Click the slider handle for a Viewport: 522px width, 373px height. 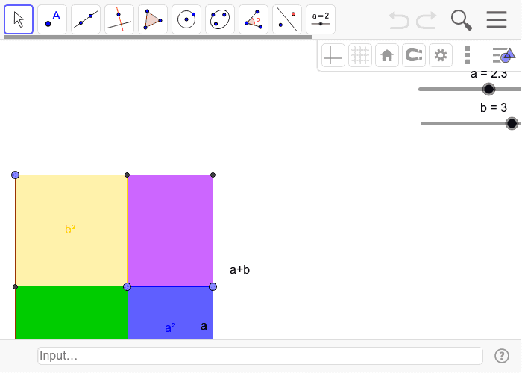click(x=488, y=89)
